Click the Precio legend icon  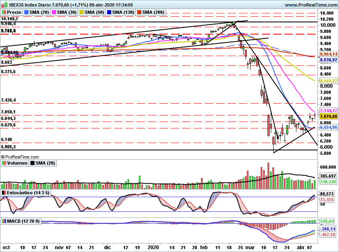(4, 12)
